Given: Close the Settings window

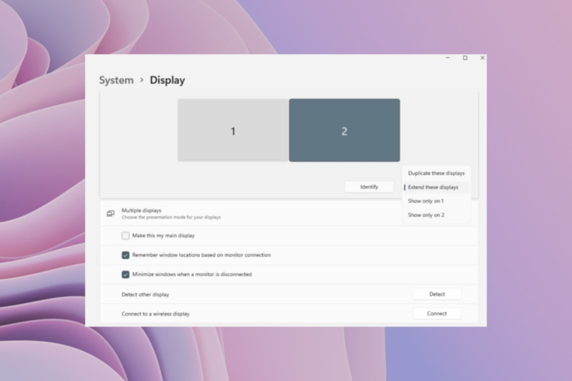Looking at the screenshot, I should (483, 58).
